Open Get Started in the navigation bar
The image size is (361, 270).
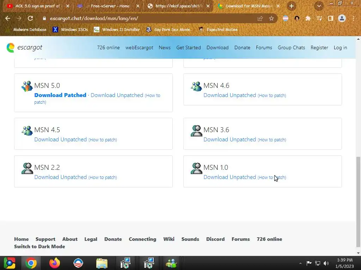coord(189,47)
